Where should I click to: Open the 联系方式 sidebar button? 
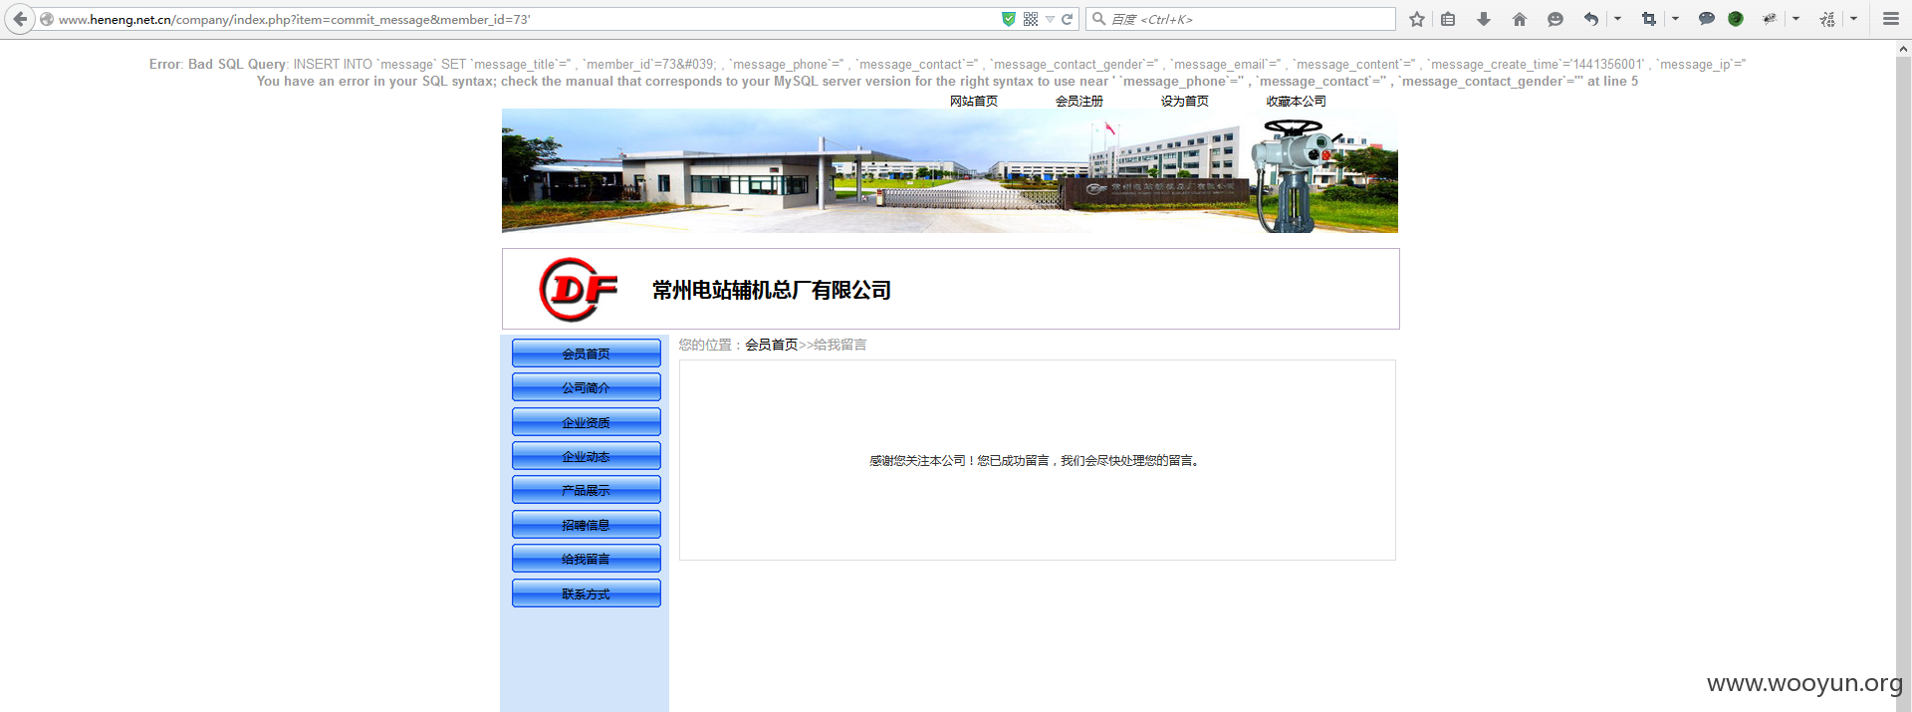click(587, 593)
